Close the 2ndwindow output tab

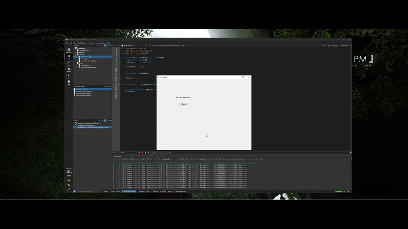pyautogui.click(x=123, y=156)
